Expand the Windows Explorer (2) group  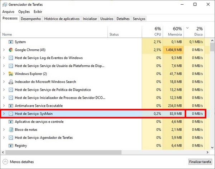(x=4, y=74)
